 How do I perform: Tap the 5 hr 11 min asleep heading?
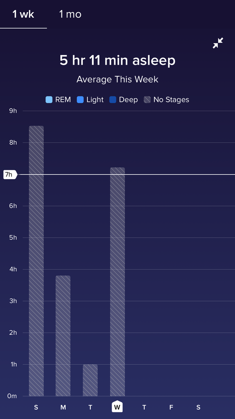click(117, 60)
